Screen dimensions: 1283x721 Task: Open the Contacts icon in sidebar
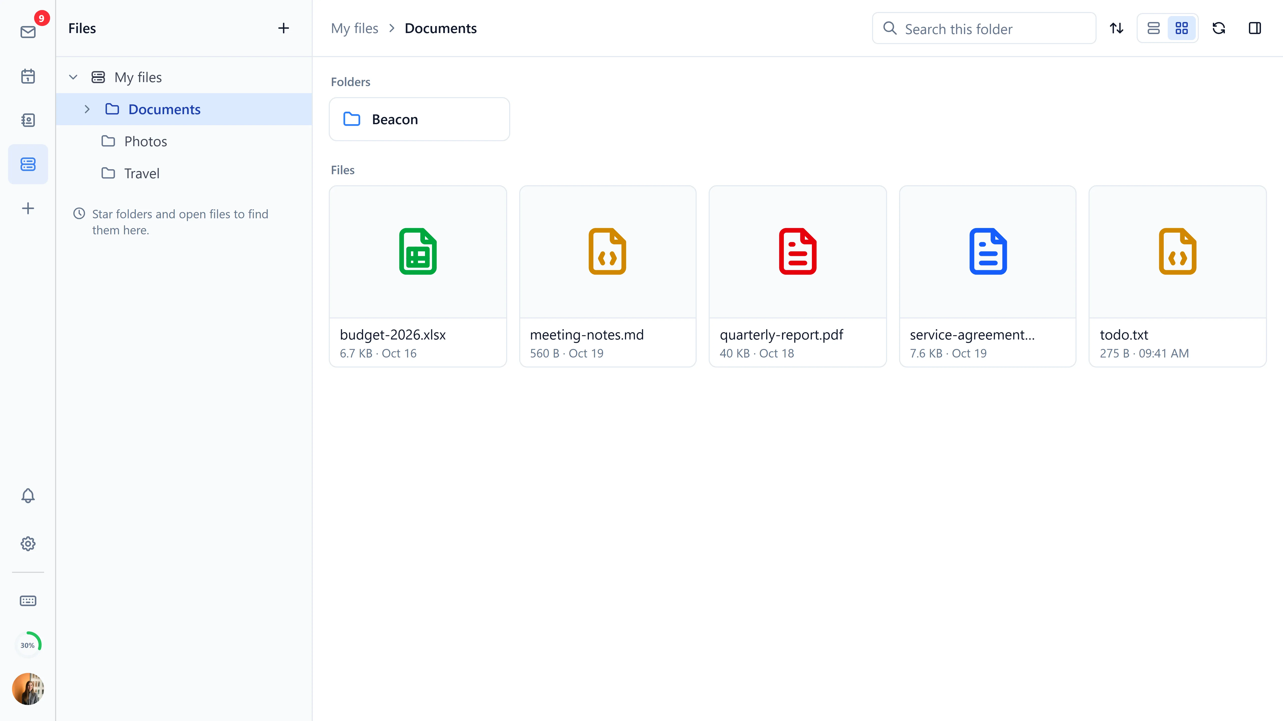pyautogui.click(x=28, y=120)
